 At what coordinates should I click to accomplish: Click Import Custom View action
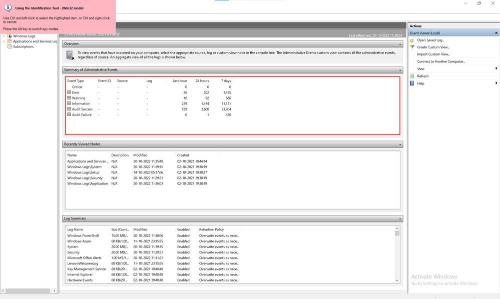click(x=433, y=54)
